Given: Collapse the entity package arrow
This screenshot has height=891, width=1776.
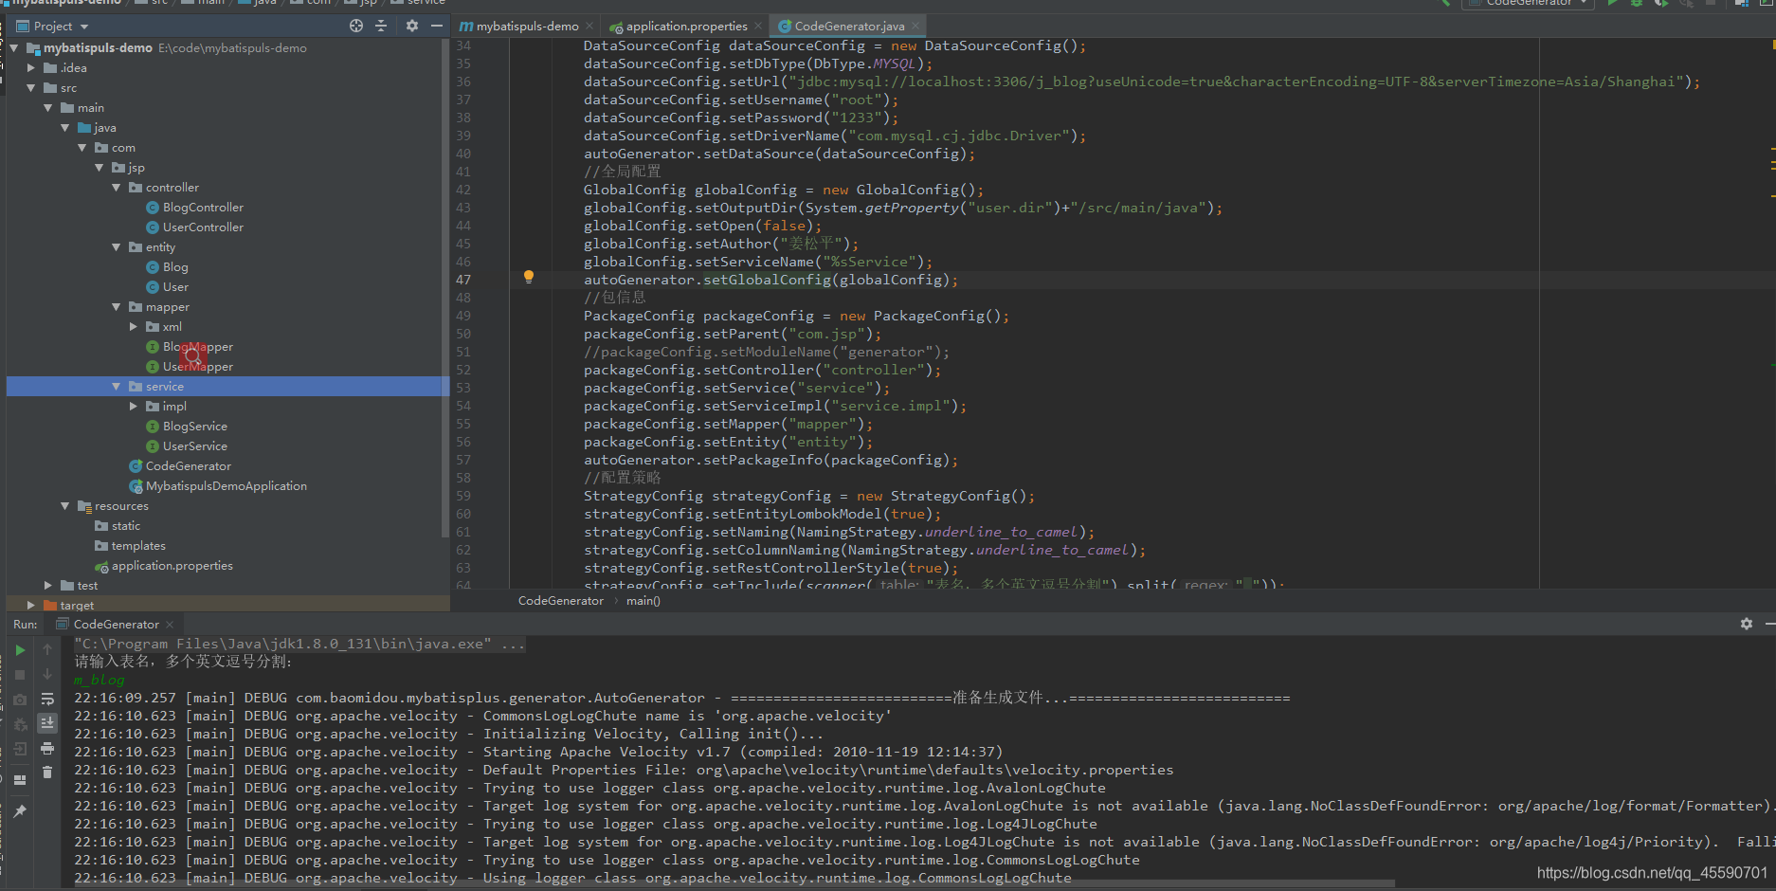Looking at the screenshot, I should click(x=117, y=246).
